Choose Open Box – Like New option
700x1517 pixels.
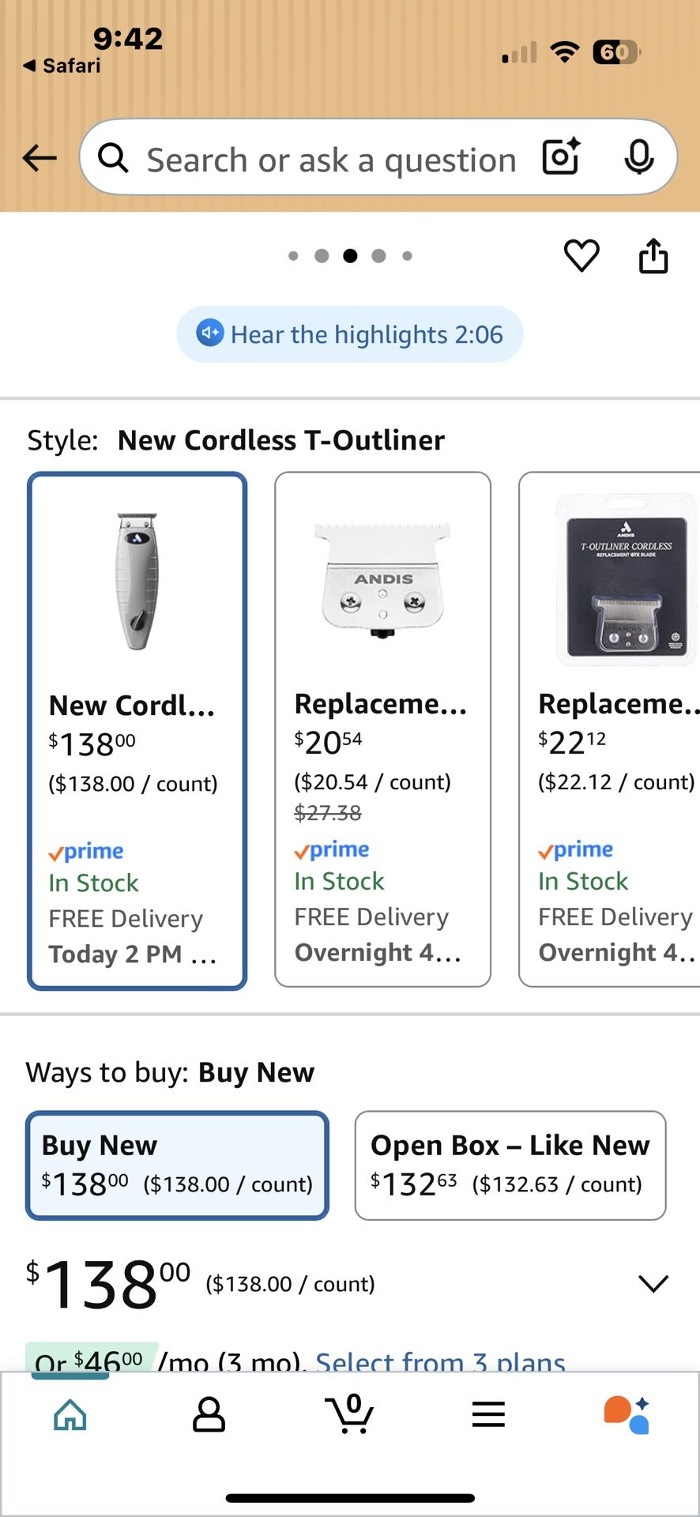510,1165
